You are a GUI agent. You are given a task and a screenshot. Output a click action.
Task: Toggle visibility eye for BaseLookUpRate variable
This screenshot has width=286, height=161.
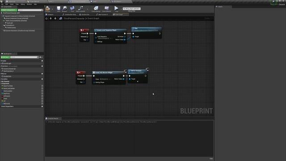[x=42, y=89]
